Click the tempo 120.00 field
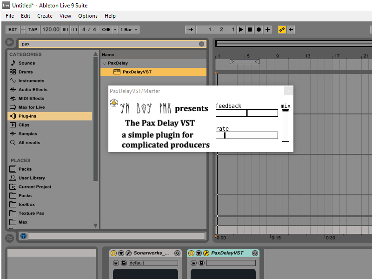Viewport: 372px width, 279px height. tap(51, 30)
